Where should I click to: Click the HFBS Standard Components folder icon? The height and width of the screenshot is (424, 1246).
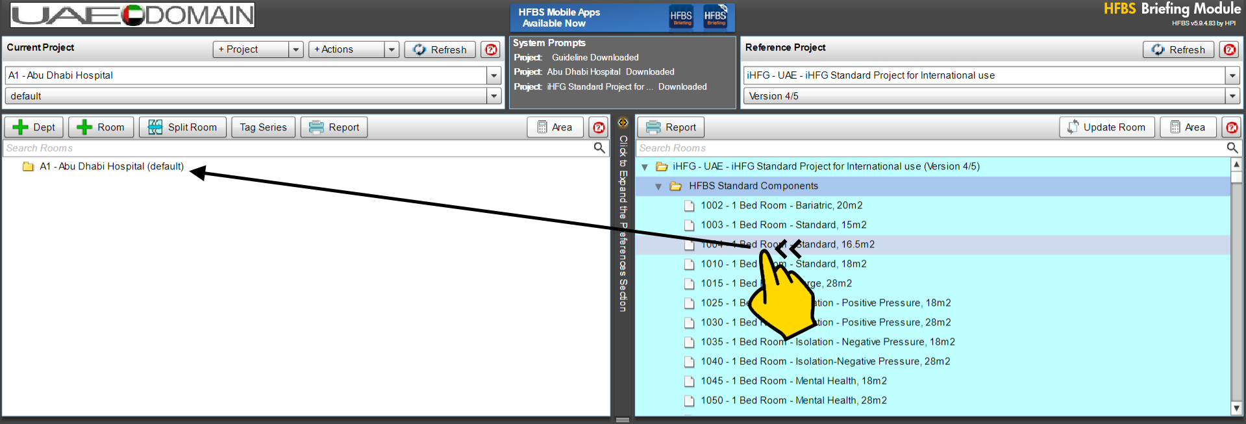point(676,186)
